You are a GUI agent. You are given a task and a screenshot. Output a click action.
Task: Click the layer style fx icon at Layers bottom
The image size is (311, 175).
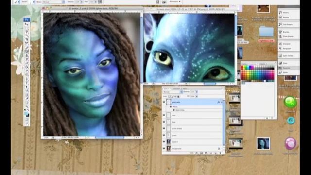pyautogui.click(x=197, y=153)
